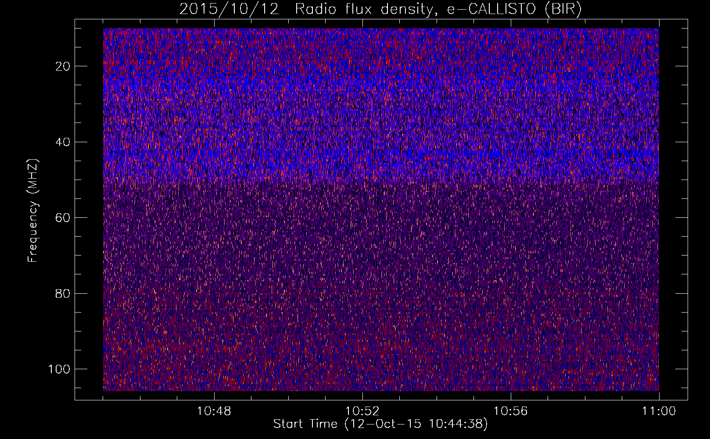Click the "Frequency (MHZ)" y-axis label

click(33, 210)
